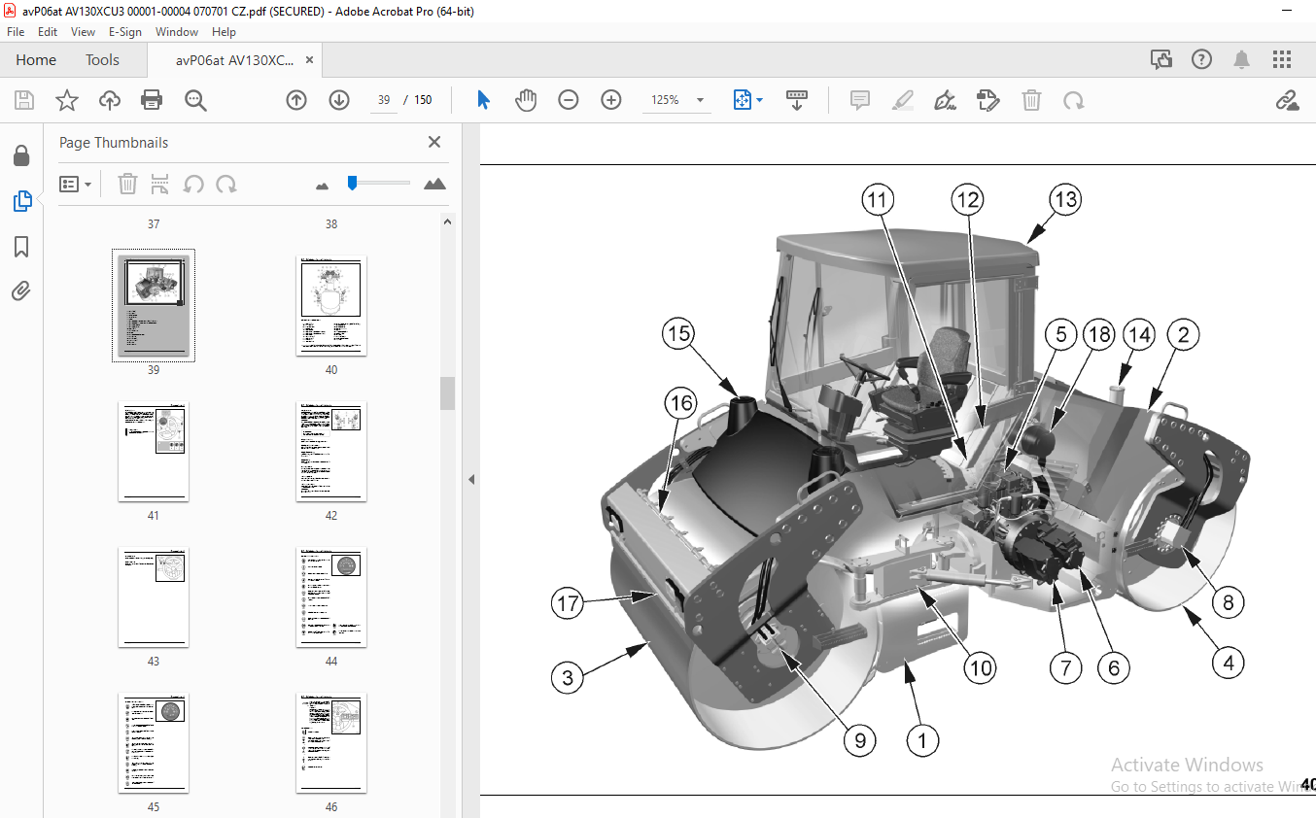Image resolution: width=1316 pixels, height=818 pixels.
Task: Click the stamp tool icon
Action: pyautogui.click(x=988, y=100)
